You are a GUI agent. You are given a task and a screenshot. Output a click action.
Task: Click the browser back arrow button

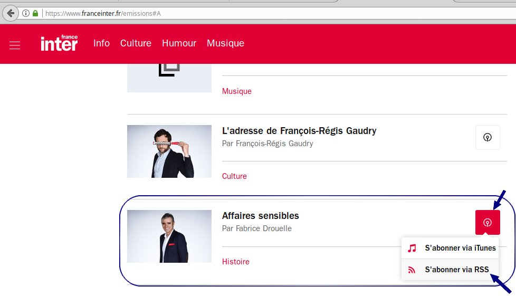pyautogui.click(x=10, y=13)
